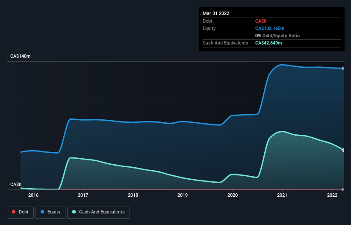The height and width of the screenshot is (225, 351).
Task: Click the 2020 x-axis label
Action: pos(233,195)
